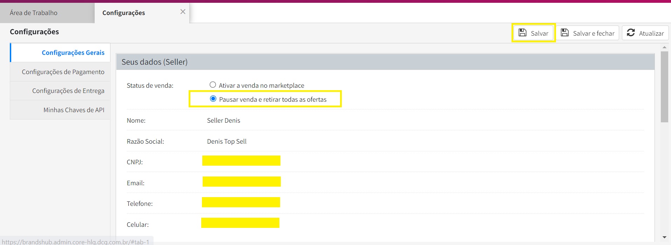The height and width of the screenshot is (245, 671).
Task: Click the Email label
Action: [x=136, y=183]
